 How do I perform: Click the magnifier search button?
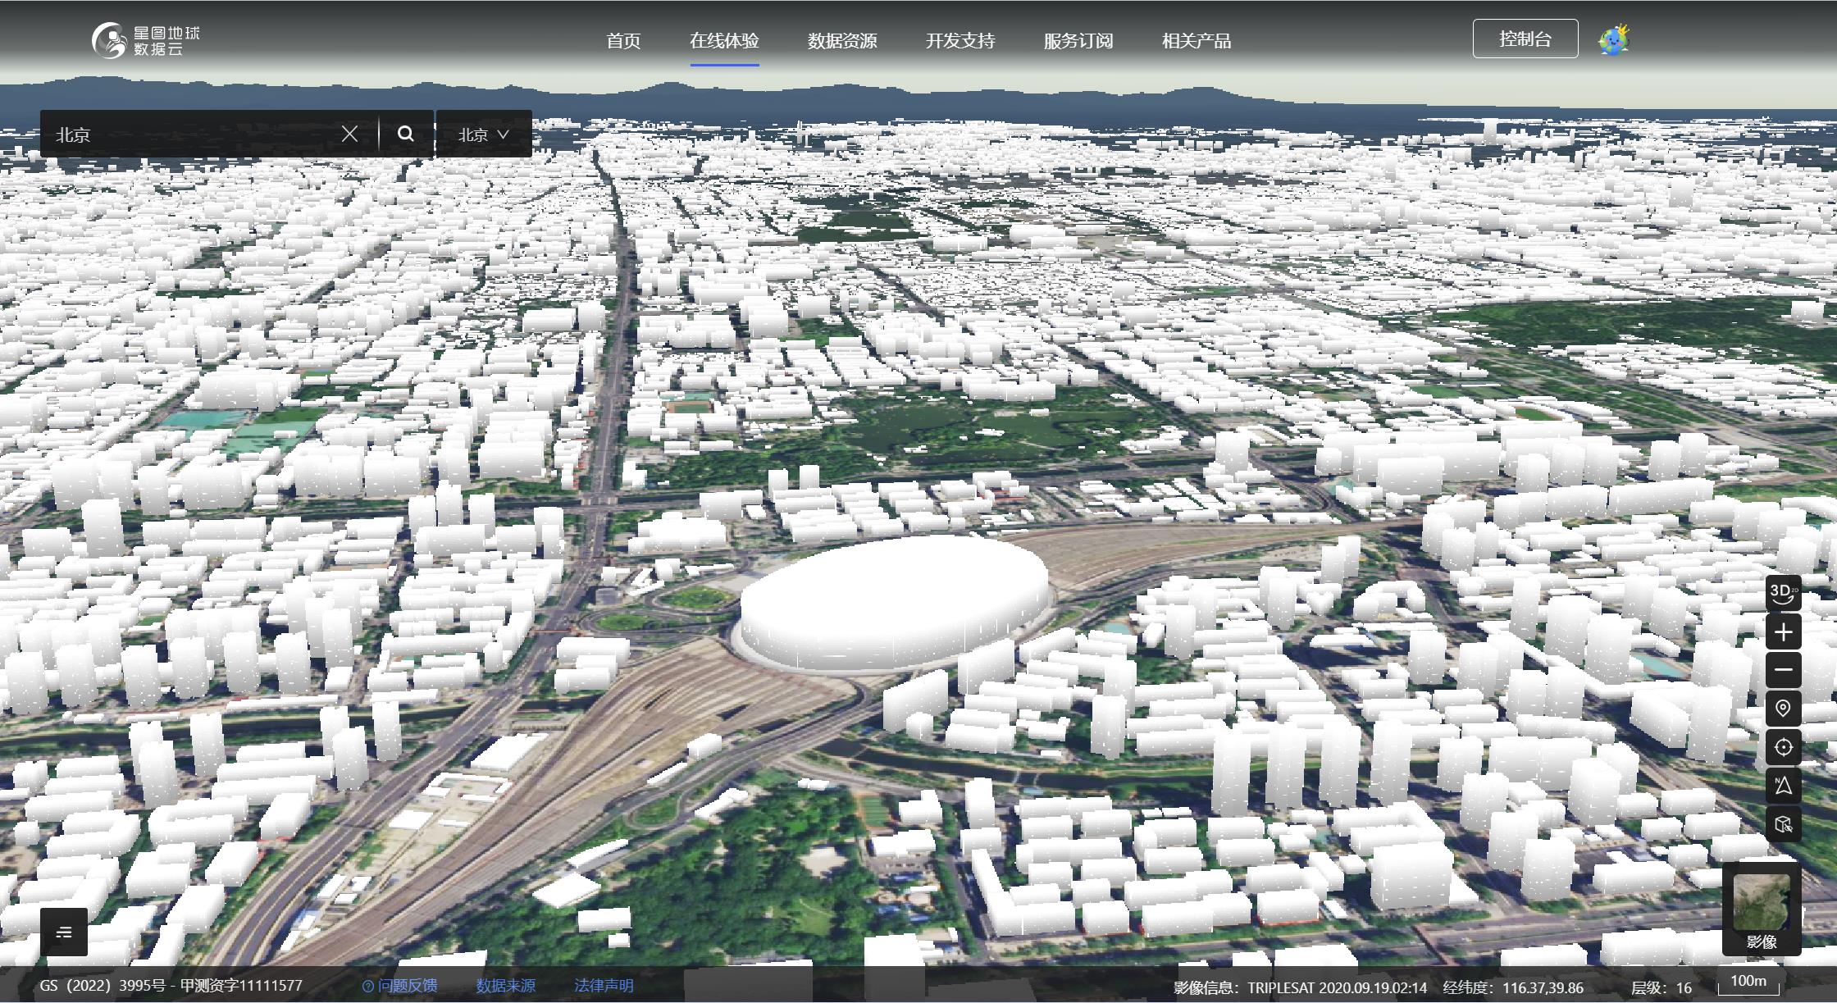pos(406,134)
